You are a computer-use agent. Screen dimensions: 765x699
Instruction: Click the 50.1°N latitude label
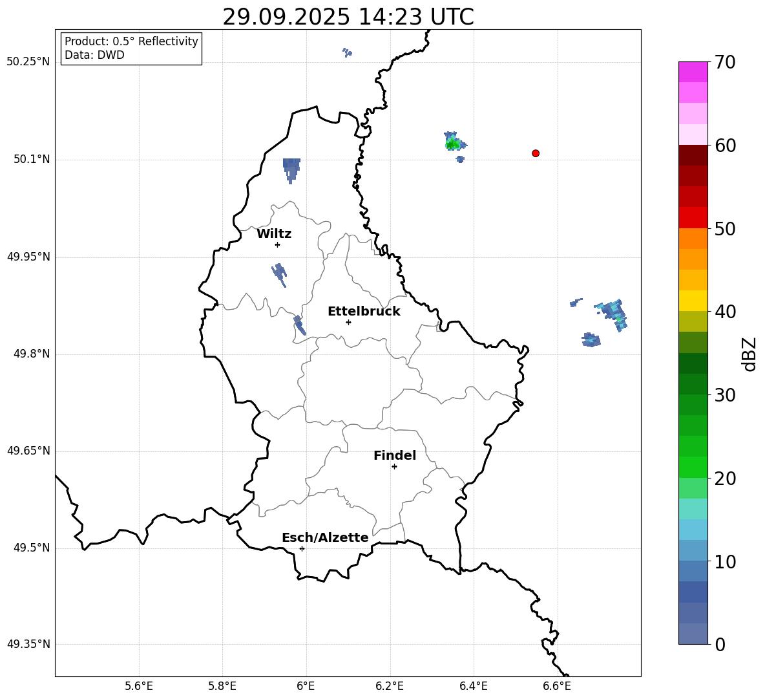tap(32, 159)
